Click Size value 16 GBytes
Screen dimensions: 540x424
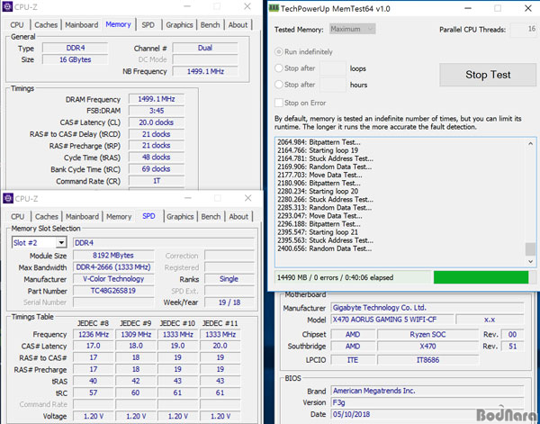point(75,59)
